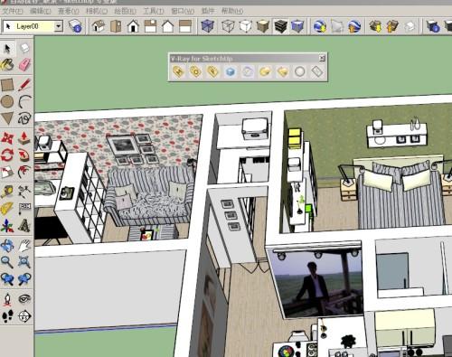Screen dimensions: 452x357
Task: Activate the Rectangle drawing tool
Action: (7, 85)
